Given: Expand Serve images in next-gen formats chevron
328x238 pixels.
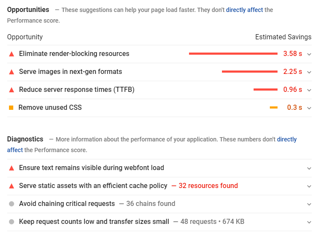Looking at the screenshot, I should tap(309, 72).
